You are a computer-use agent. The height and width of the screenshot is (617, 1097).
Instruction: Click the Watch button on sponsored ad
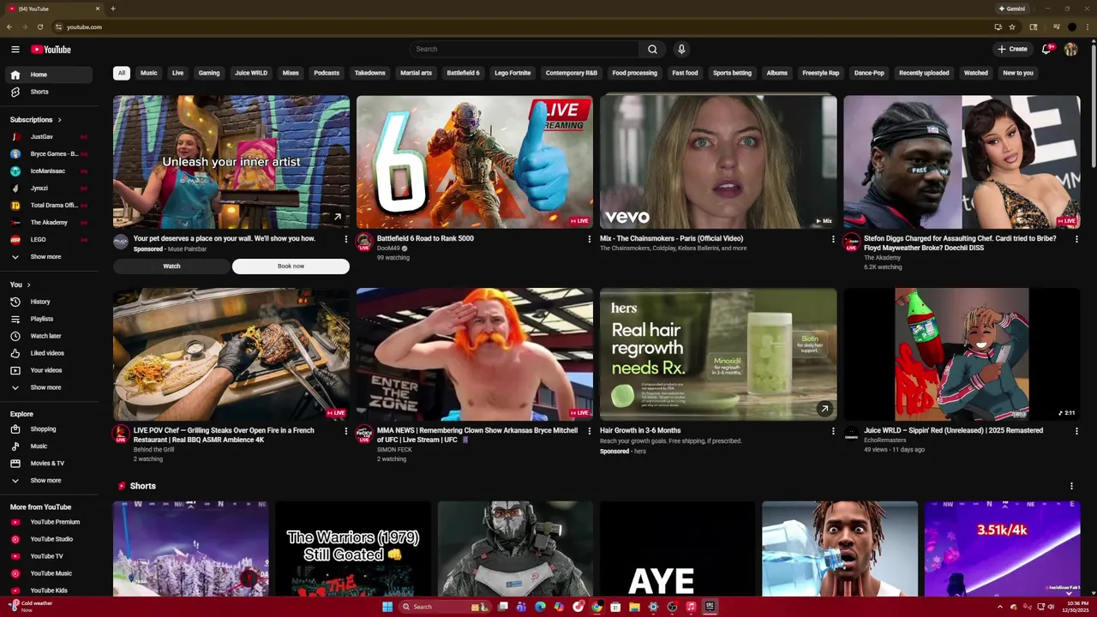pyautogui.click(x=171, y=267)
